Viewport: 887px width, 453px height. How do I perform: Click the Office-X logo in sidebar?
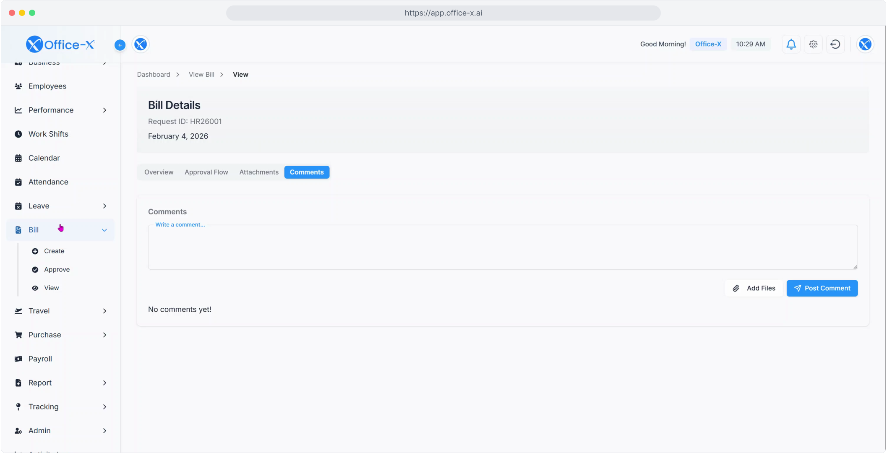(60, 44)
